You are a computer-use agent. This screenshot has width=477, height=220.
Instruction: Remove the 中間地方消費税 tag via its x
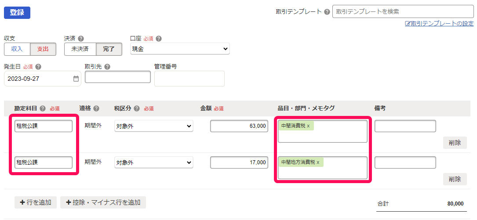point(318,162)
